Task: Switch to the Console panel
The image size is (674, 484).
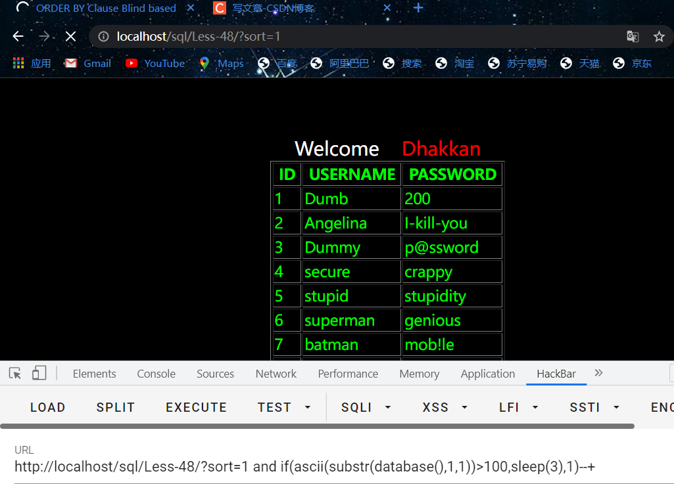Action: 156,374
